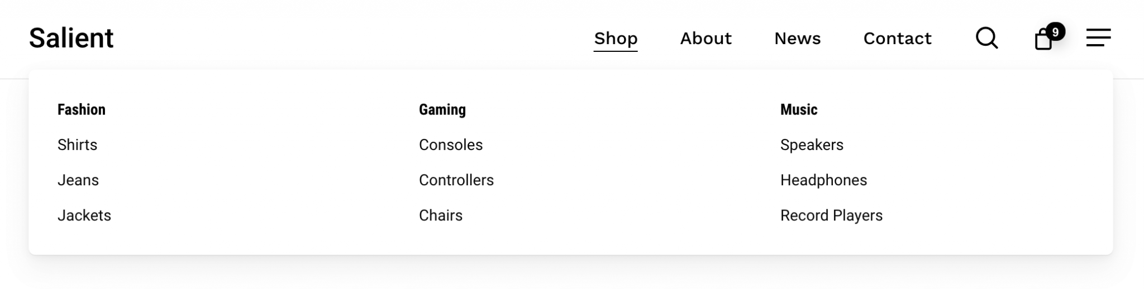
Task: Browse the Headphones category
Action: [823, 180]
